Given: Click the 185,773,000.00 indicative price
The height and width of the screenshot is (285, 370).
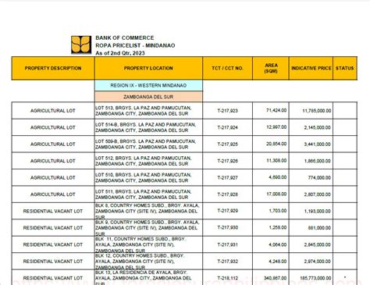Looking at the screenshot, I should (315, 278).
